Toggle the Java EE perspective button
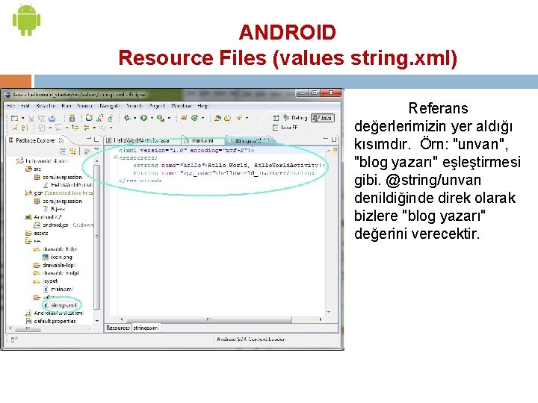Image resolution: width=538 pixels, height=403 pixels. click(285, 128)
